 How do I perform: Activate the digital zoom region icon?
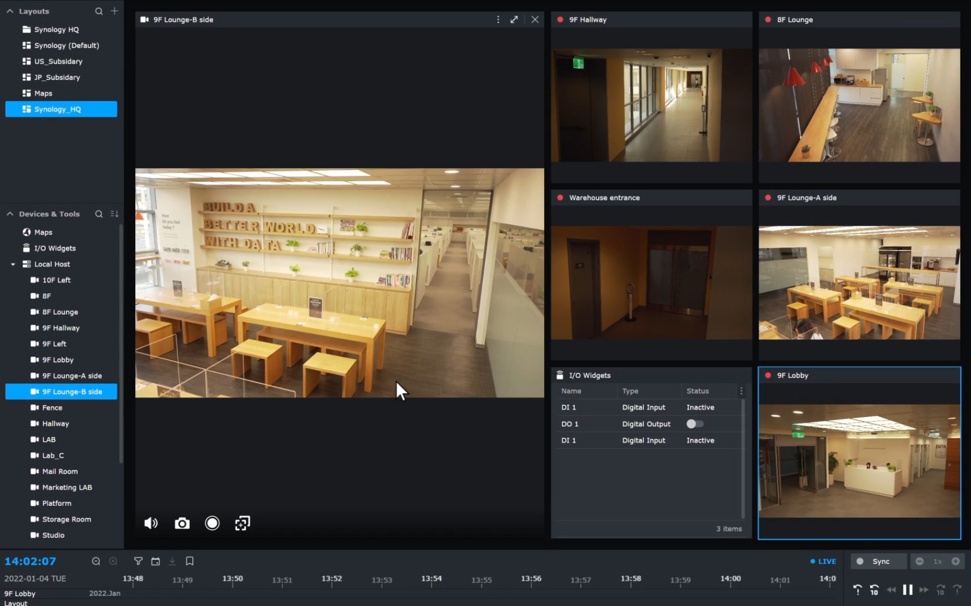click(242, 523)
